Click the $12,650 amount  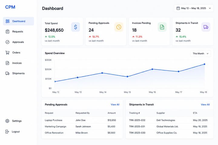tap(112, 120)
